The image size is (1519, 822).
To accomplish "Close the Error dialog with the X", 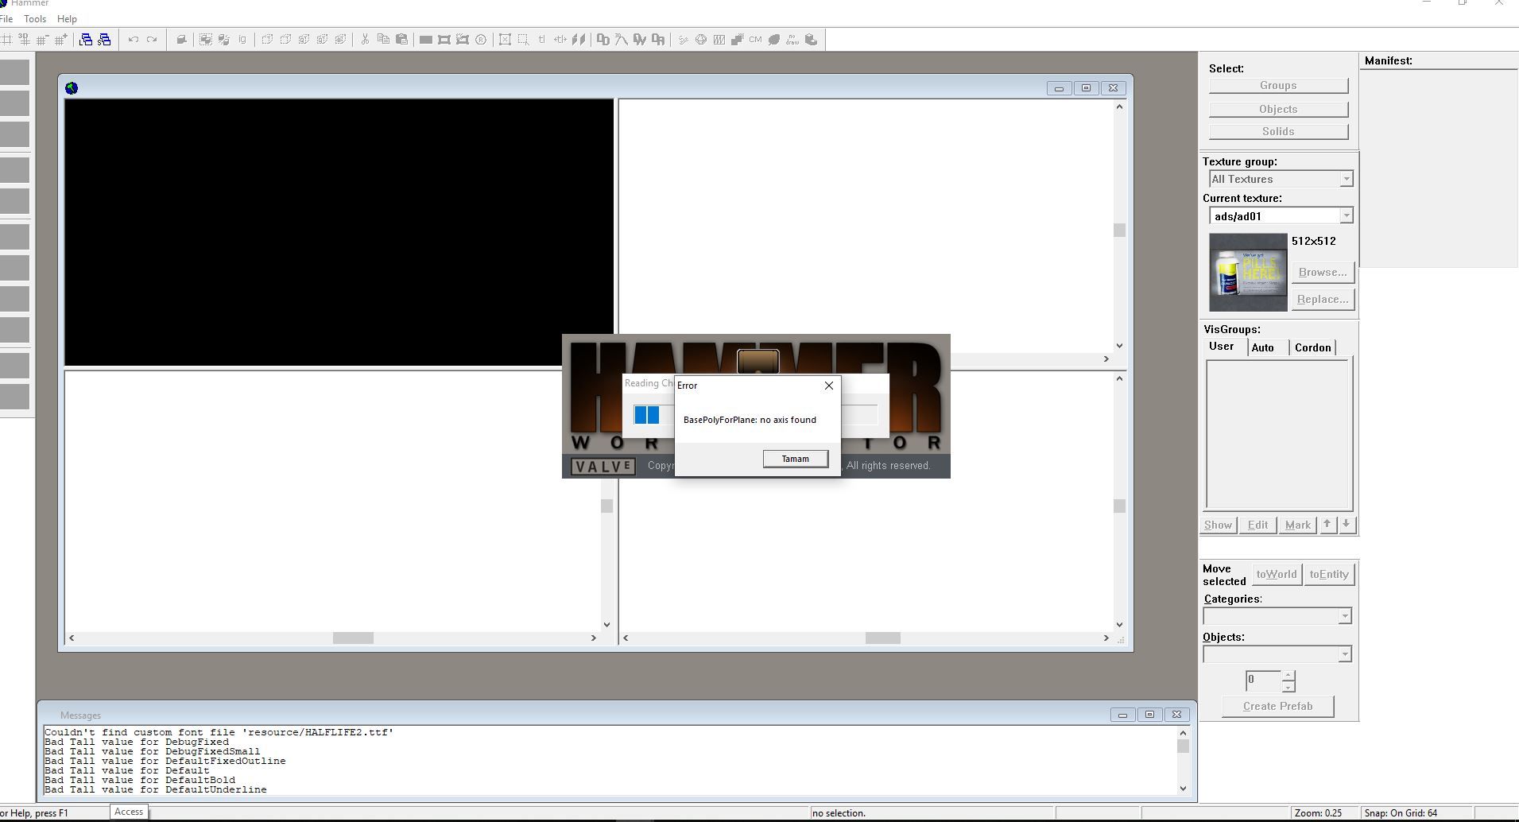I will pos(829,386).
